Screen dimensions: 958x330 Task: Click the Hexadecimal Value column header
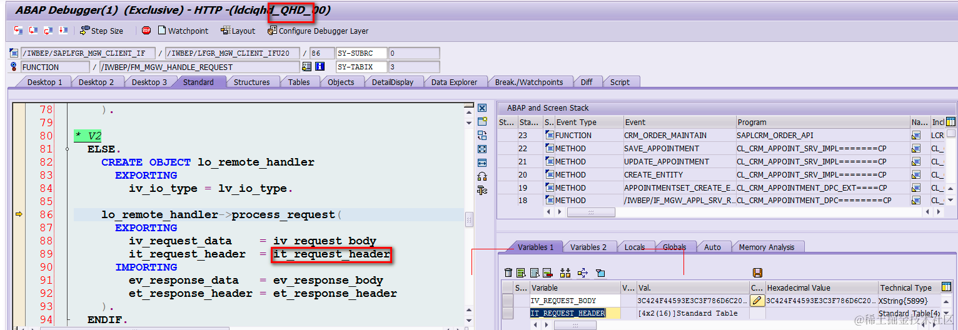coord(821,287)
